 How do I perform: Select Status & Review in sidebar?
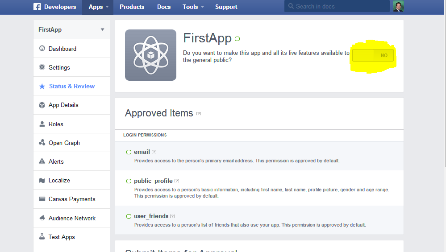tap(72, 86)
